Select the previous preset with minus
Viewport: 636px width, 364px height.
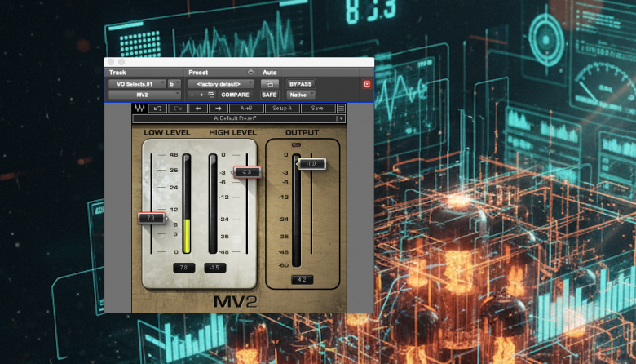192,95
